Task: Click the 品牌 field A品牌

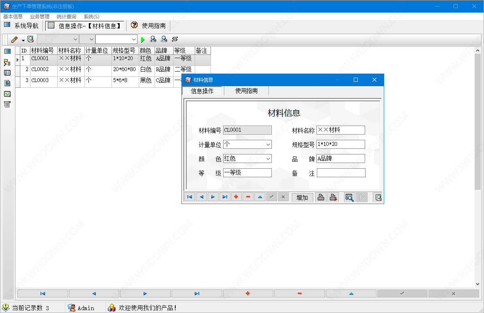Action: point(341,159)
